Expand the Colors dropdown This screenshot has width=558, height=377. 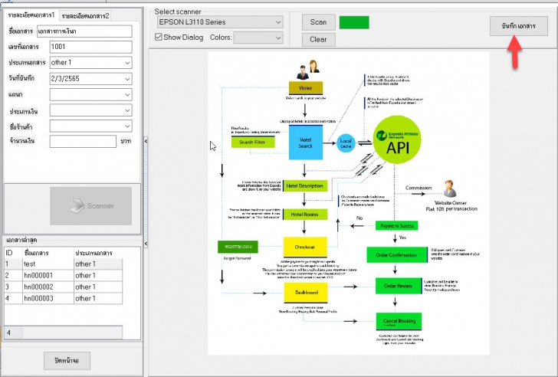point(258,38)
